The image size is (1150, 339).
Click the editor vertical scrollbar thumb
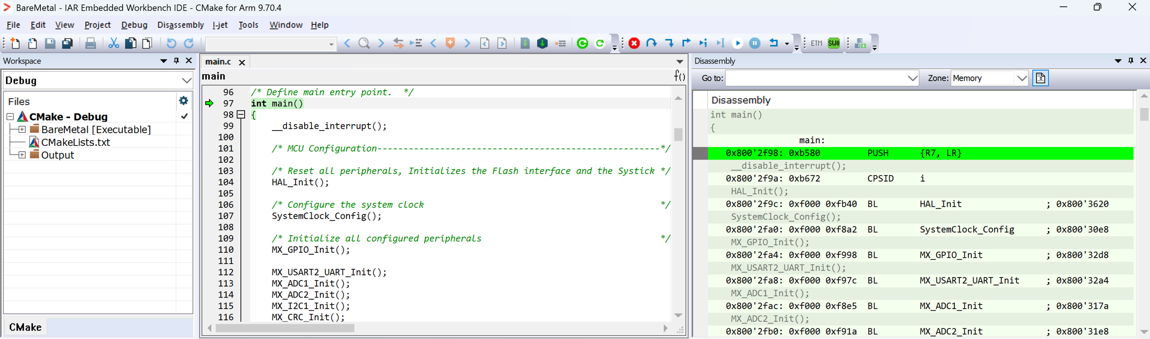[x=678, y=135]
